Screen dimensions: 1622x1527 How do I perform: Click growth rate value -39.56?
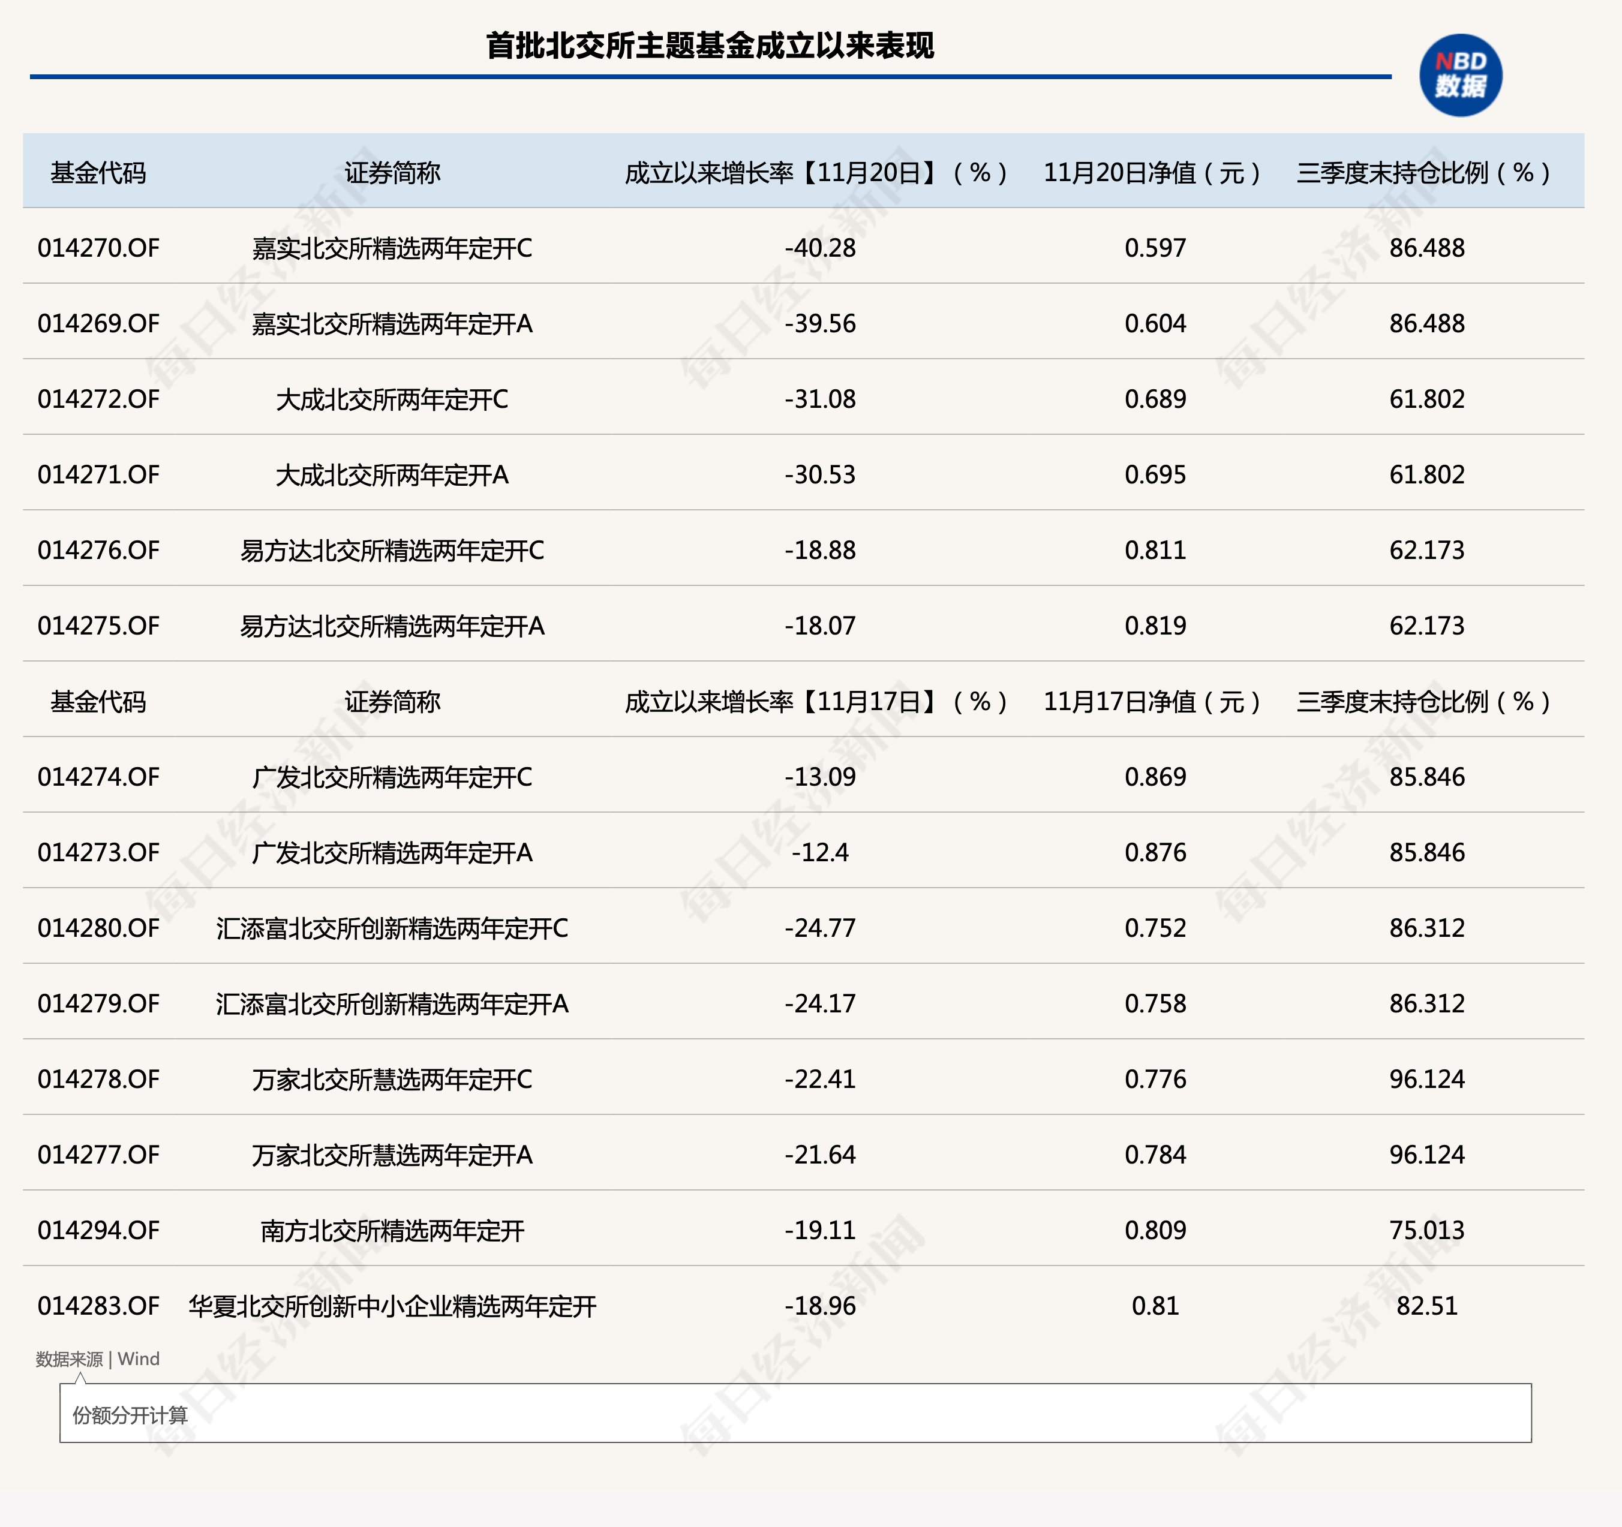(x=820, y=324)
